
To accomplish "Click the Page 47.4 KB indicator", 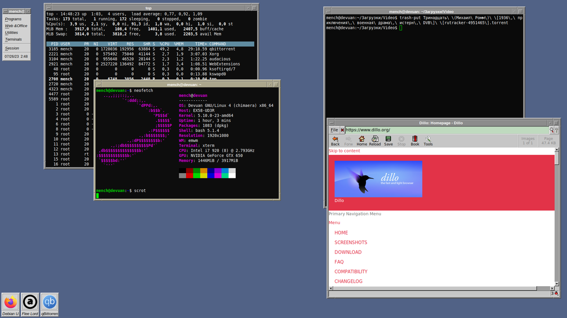I will point(548,141).
